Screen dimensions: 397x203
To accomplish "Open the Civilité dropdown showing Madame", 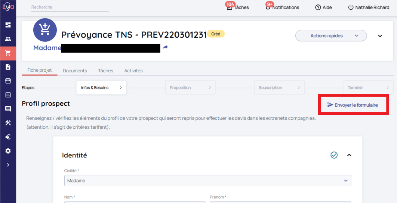I will point(207,181).
